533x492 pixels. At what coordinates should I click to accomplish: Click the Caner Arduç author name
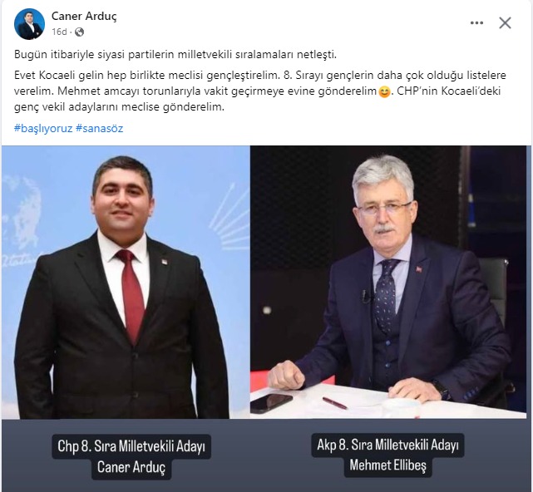point(84,16)
